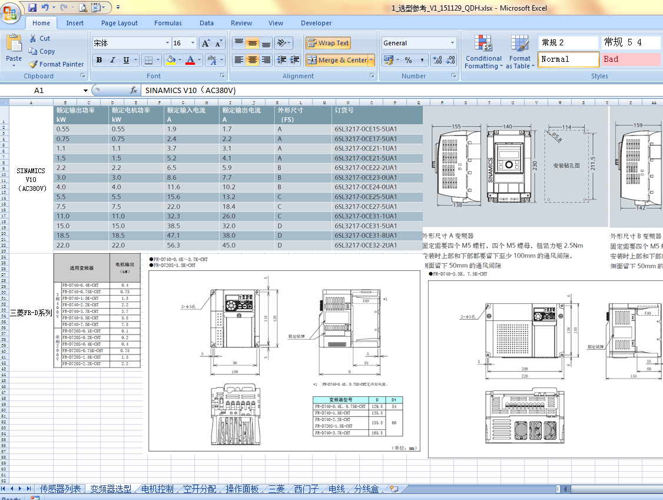Apply the Normal cell style
The width and height of the screenshot is (663, 500).
[x=568, y=59]
